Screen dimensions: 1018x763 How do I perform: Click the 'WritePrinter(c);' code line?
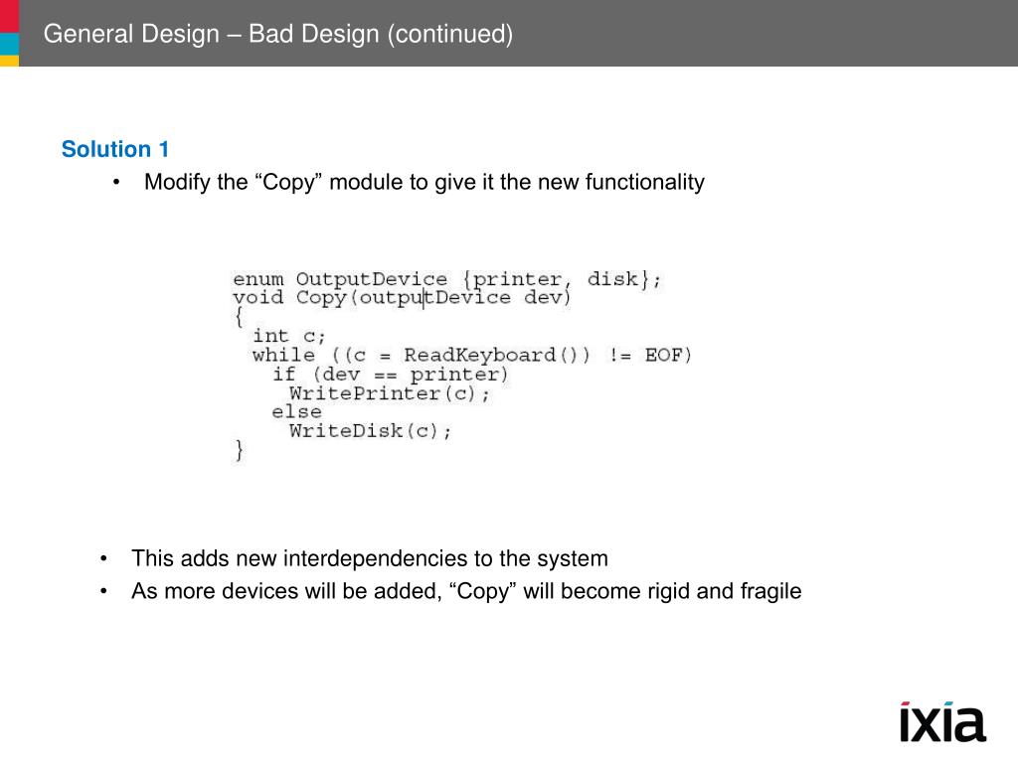[390, 393]
